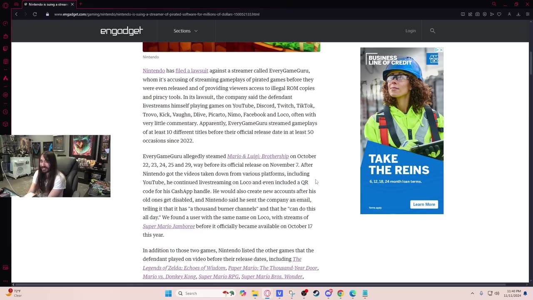Open the Easy Setup sliders icon

pyautogui.click(x=527, y=14)
